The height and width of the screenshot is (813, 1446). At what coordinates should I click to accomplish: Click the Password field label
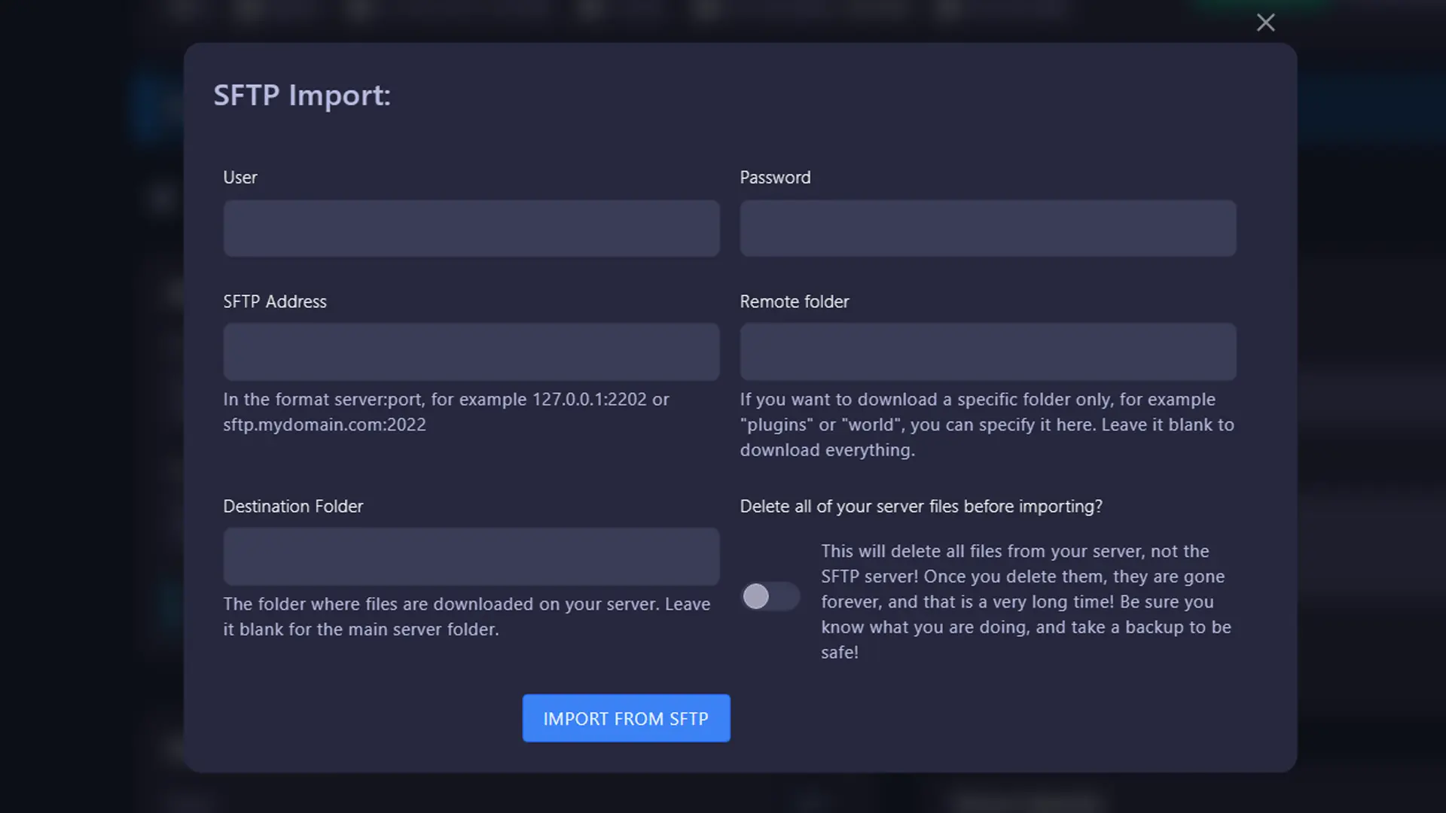(x=775, y=178)
